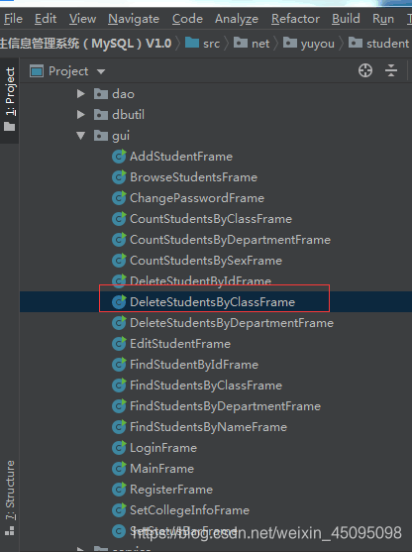Click the DeleteStudentsByDepartmentFrame class icon
Viewport: 412px width, 552px height.
119,323
